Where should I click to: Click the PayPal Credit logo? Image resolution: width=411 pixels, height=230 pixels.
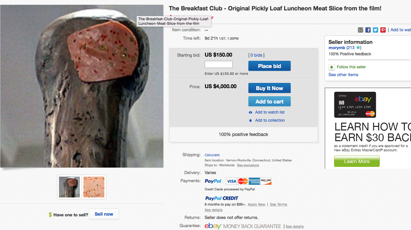click(x=222, y=198)
